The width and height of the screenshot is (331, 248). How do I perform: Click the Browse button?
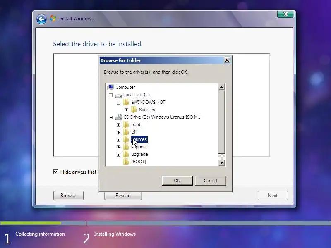pos(68,196)
